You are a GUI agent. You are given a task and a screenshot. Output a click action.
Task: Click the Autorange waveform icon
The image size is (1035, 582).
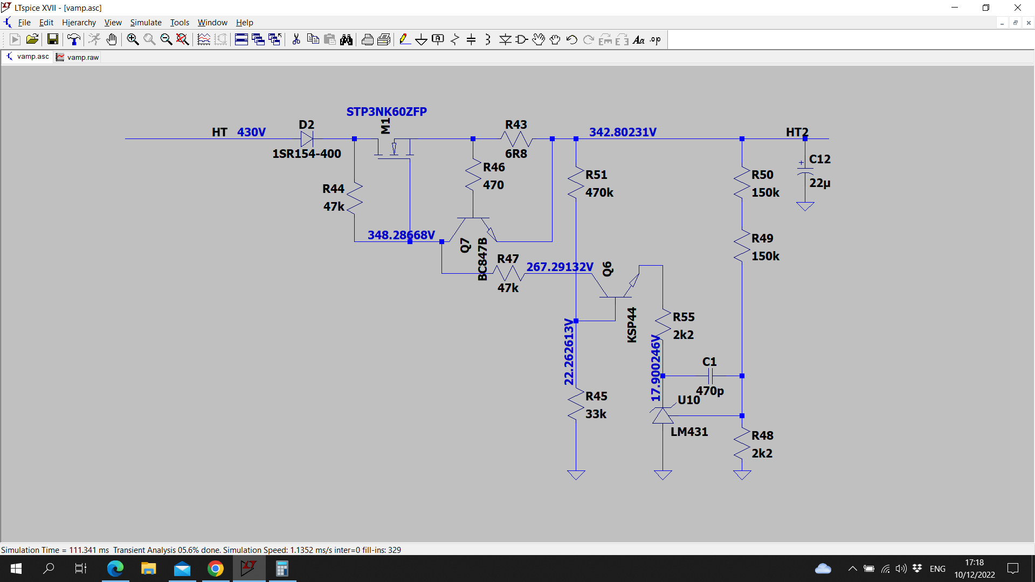(204, 39)
